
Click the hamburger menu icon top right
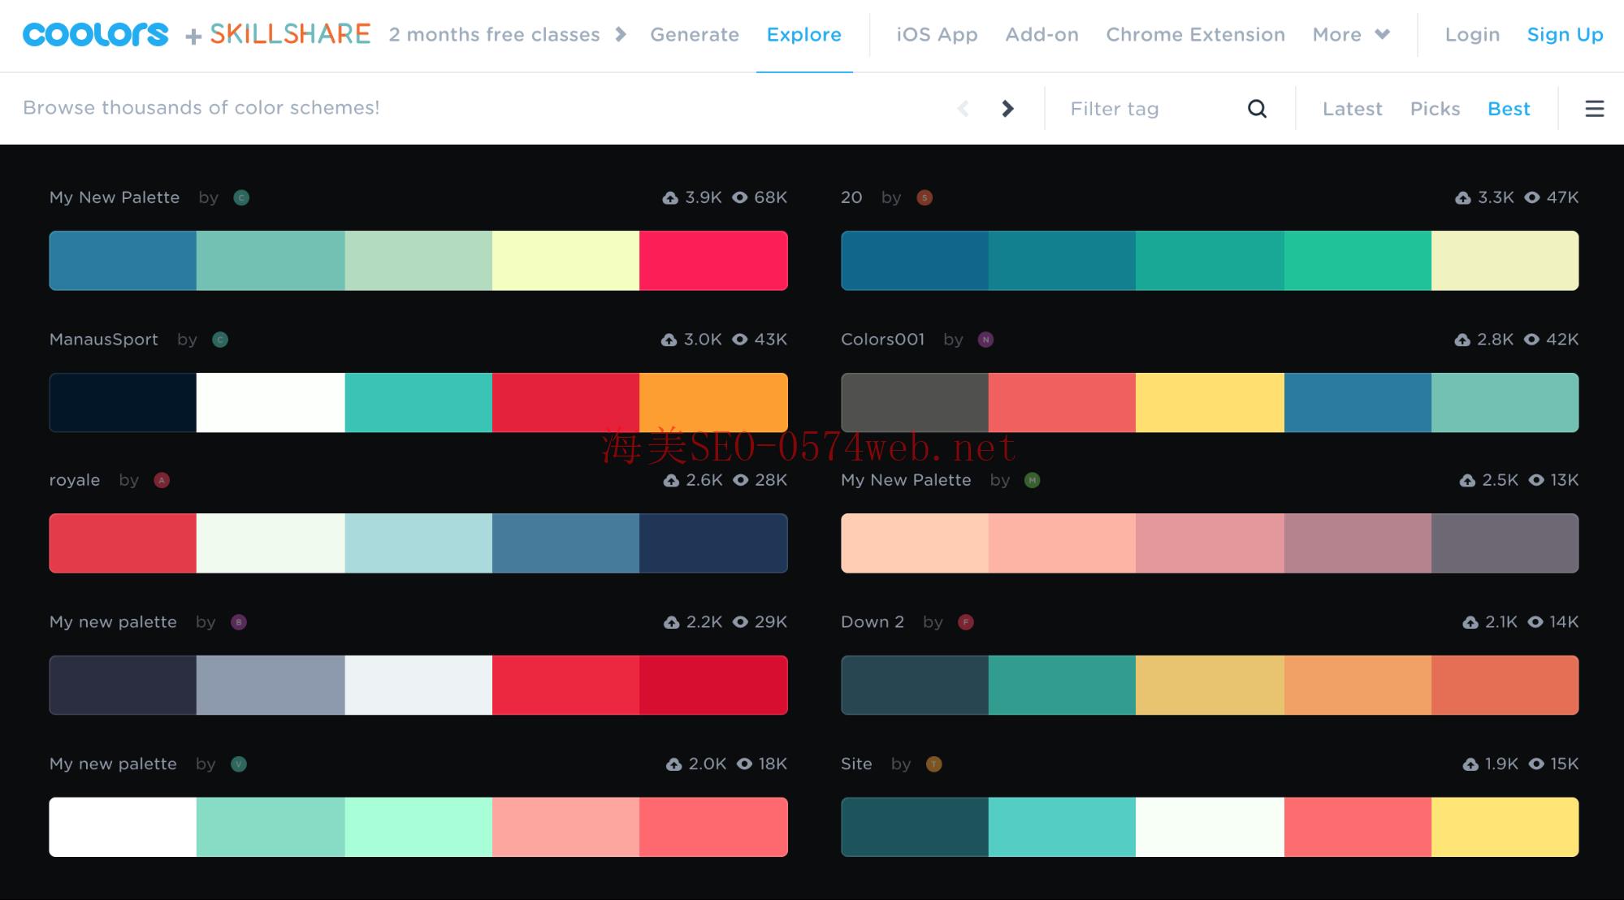pyautogui.click(x=1594, y=109)
